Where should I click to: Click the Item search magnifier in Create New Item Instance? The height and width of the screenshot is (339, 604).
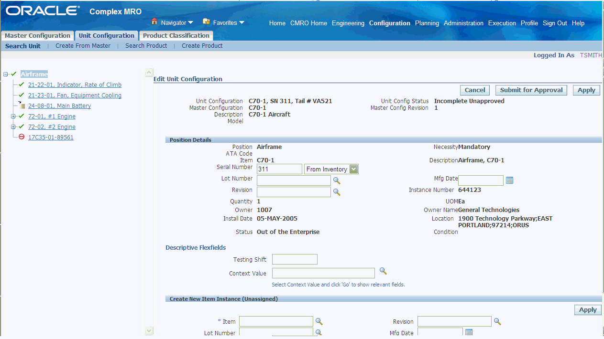point(319,322)
